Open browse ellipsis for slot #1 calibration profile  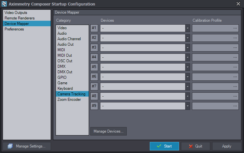[235, 28]
